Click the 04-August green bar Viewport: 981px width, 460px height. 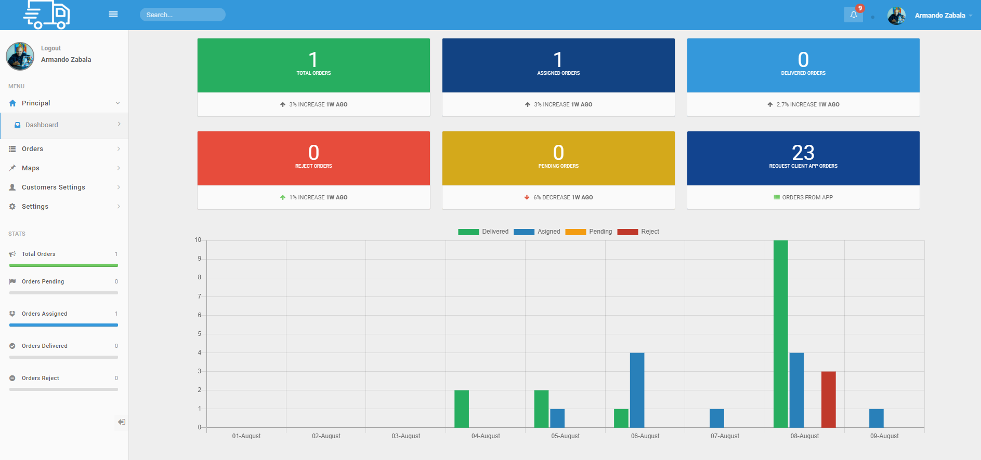point(462,409)
